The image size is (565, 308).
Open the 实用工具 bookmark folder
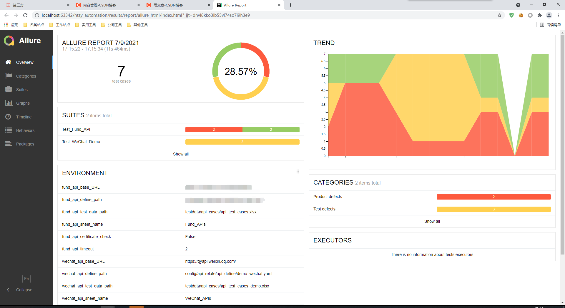pyautogui.click(x=86, y=25)
